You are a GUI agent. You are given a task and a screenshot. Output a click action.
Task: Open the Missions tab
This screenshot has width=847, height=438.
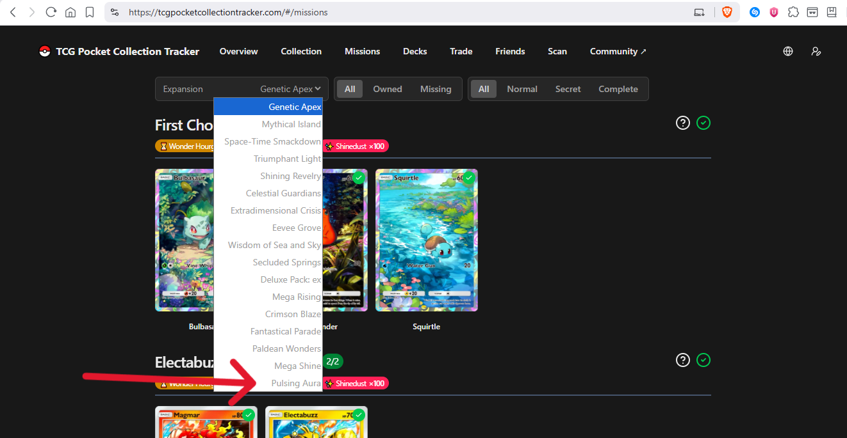[x=362, y=51]
